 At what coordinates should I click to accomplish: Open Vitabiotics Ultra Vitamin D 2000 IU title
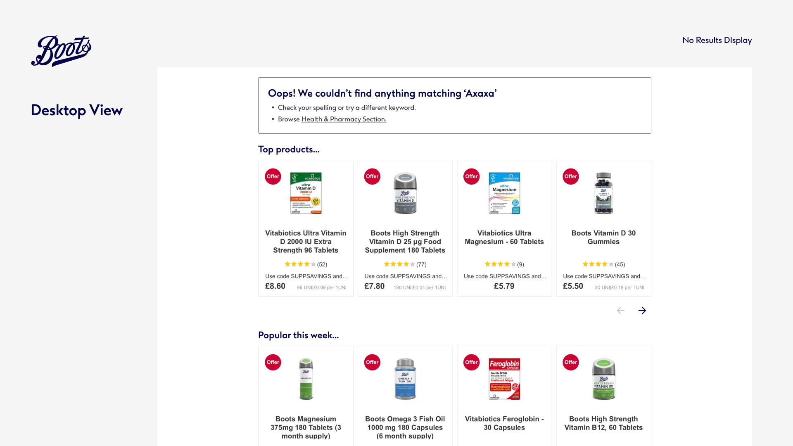click(x=306, y=242)
